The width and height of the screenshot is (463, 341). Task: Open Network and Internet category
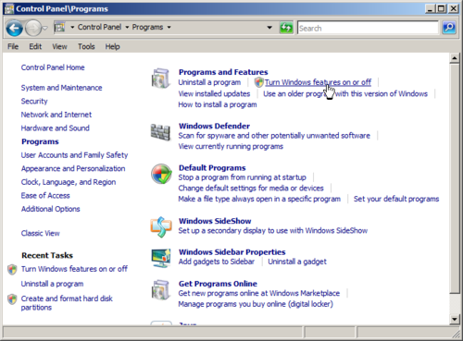(56, 115)
